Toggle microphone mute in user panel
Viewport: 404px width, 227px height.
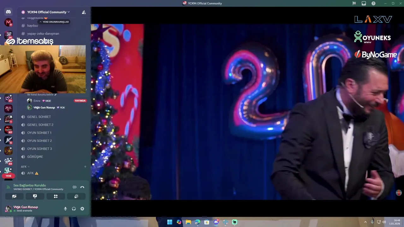tap(65, 209)
